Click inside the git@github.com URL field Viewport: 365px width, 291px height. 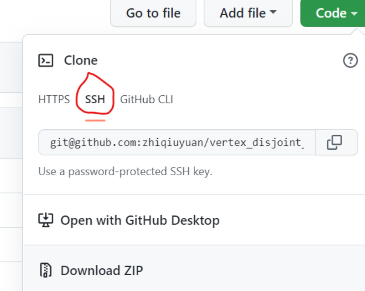click(x=177, y=143)
